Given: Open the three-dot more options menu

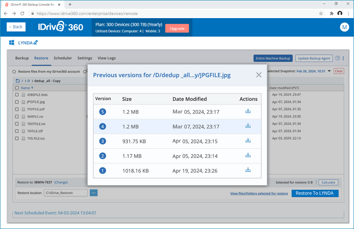Looking at the screenshot, I should coord(343,58).
